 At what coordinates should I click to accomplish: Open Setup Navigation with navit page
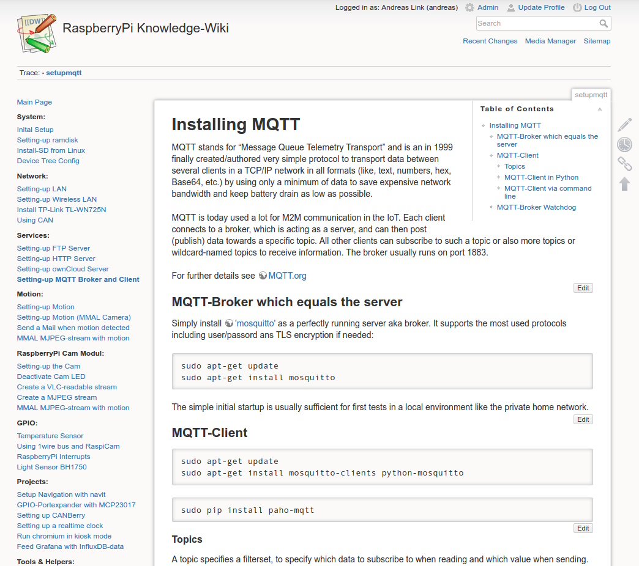(x=61, y=495)
